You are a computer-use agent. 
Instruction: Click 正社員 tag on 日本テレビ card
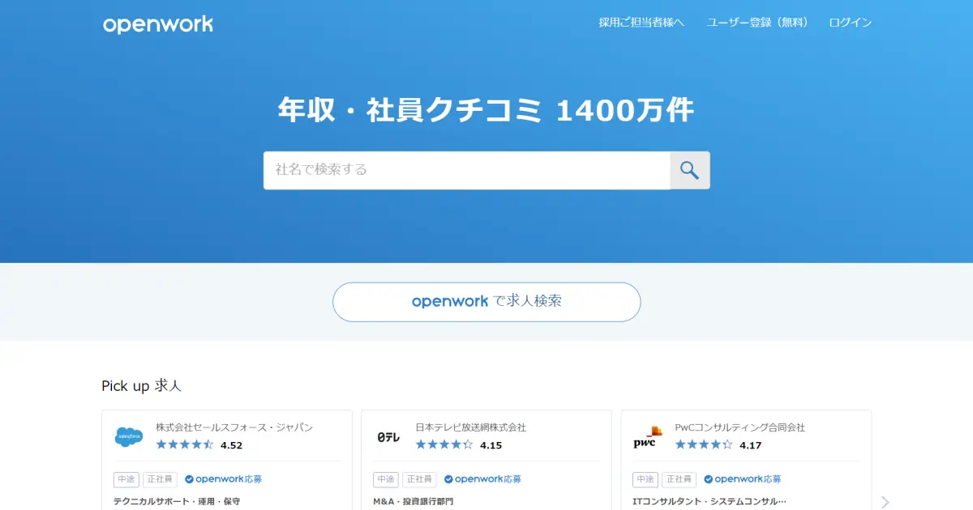[x=419, y=479]
